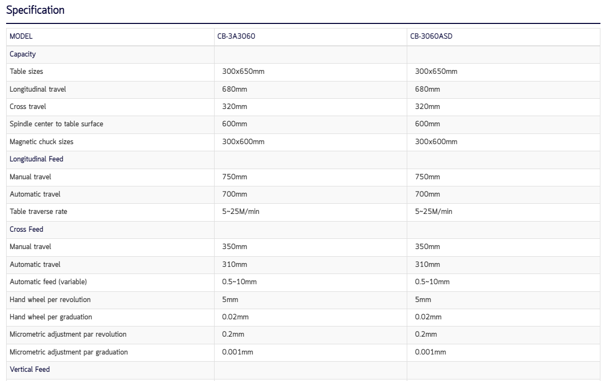Select 0.001mm in the CB-3A3060 column
The height and width of the screenshot is (381, 604).
tap(238, 352)
